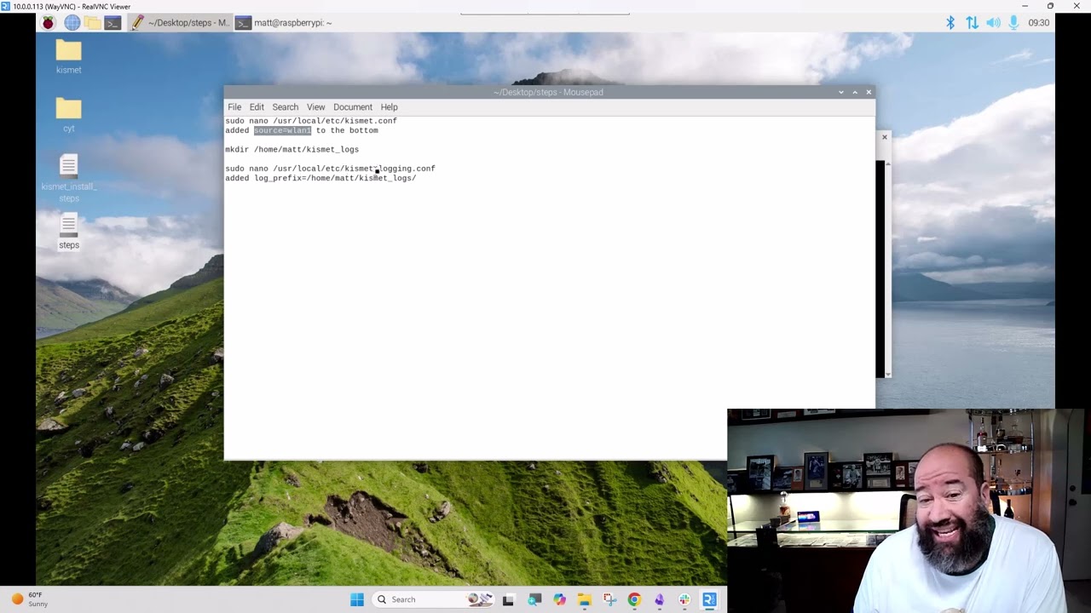The width and height of the screenshot is (1091, 613).
Task: Open Slack from the Windows taskbar
Action: [x=684, y=599]
